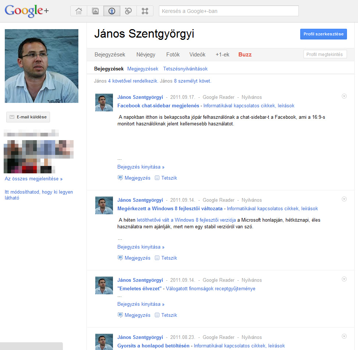
Task: Switch to the Névjegy tab
Action: [146, 55]
